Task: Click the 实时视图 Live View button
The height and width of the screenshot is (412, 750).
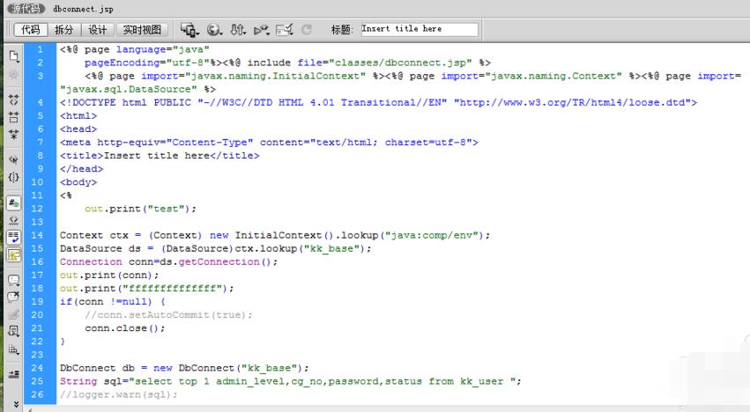Action: pyautogui.click(x=142, y=30)
